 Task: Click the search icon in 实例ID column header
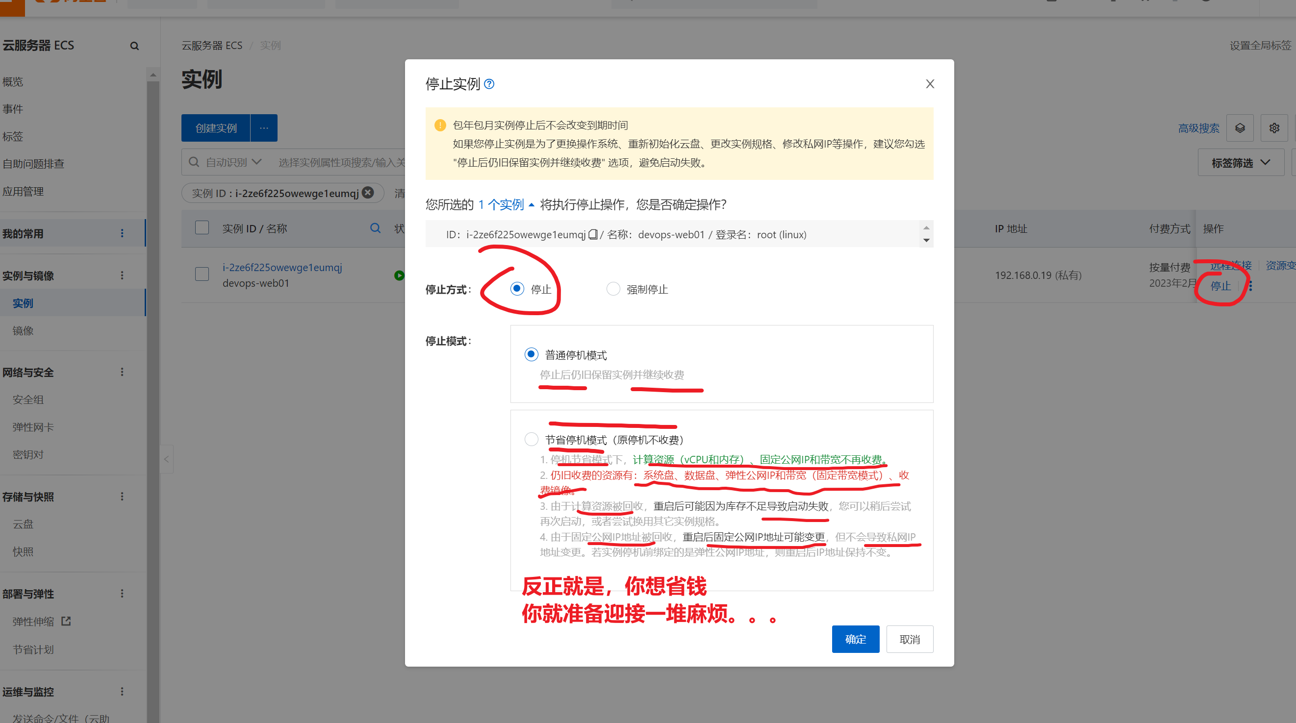pyautogui.click(x=375, y=228)
